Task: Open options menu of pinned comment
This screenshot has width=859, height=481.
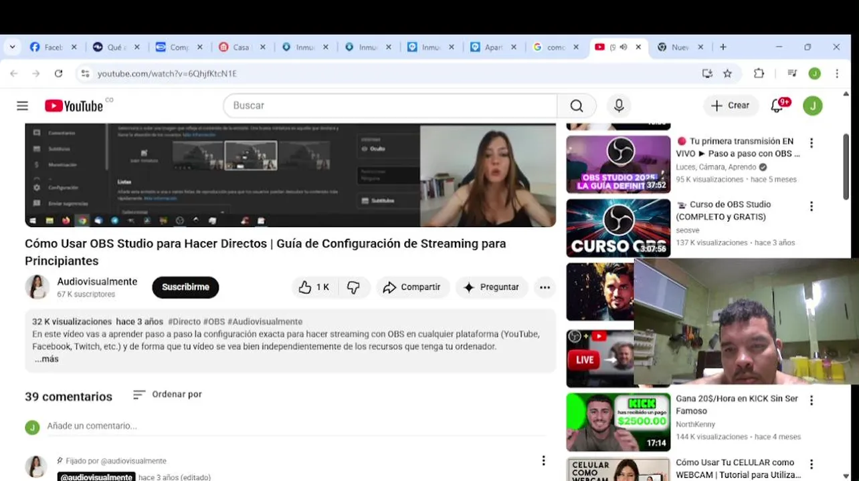Action: [543, 460]
